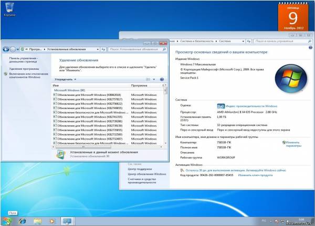Viewport: 315px width, 226px height.
Task: Select the Recycle Bin (Корзина) desktop icon
Action: coord(9,9)
